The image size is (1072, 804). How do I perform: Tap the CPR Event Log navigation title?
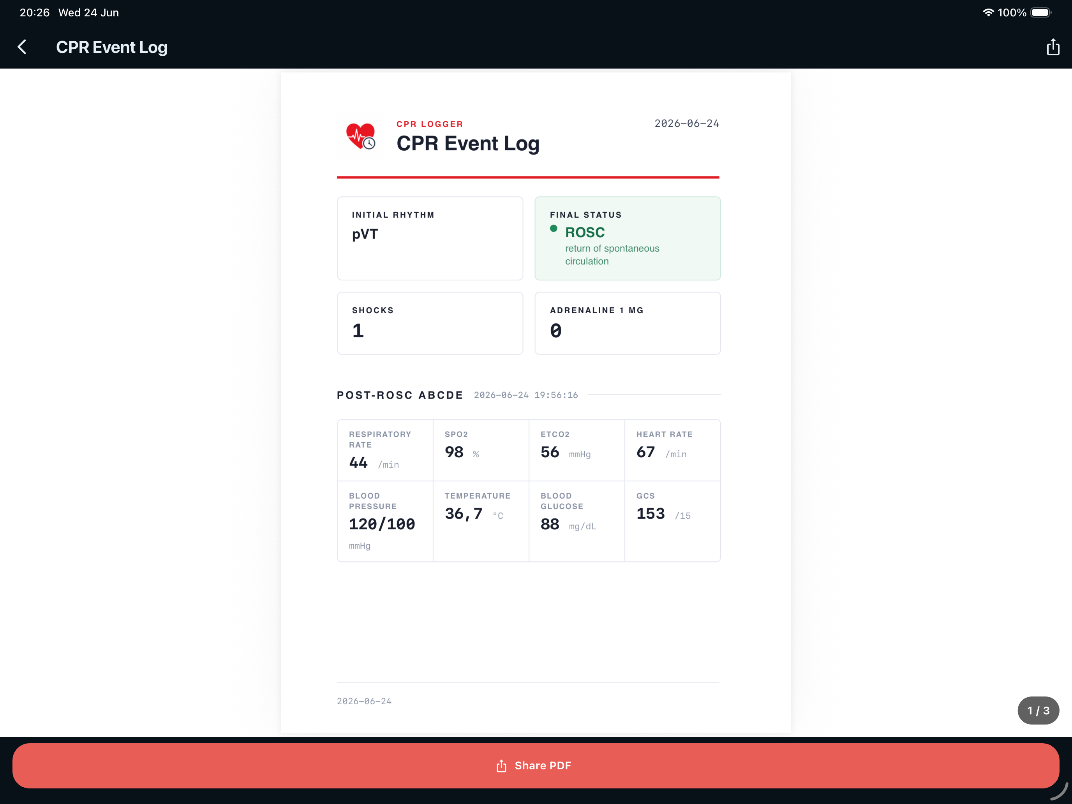[x=111, y=47]
